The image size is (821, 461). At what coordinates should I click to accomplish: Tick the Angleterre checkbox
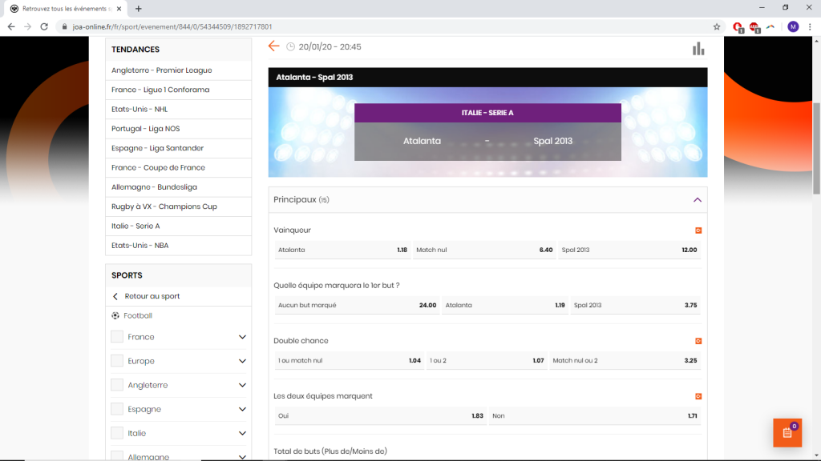pyautogui.click(x=117, y=385)
